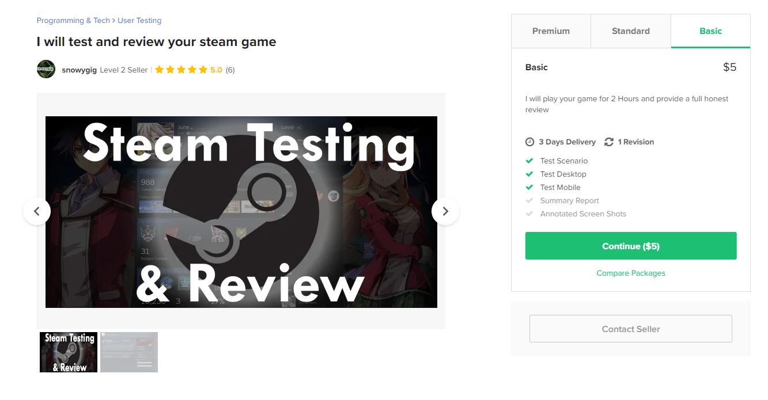Open Compare Packages

(630, 273)
